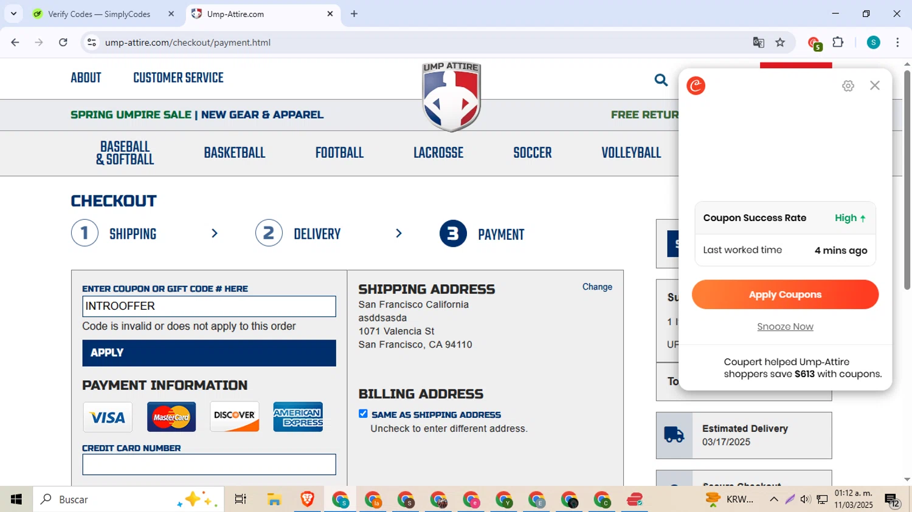Open the FOOTBALL category

pyautogui.click(x=339, y=153)
